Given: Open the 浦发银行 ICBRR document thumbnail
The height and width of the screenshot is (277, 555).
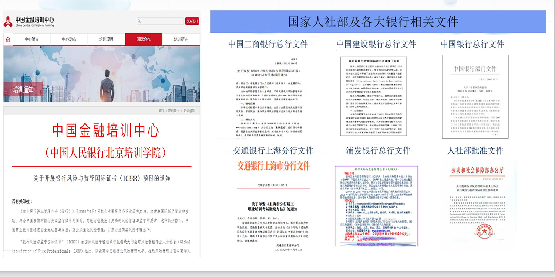Looking at the screenshot, I should pyautogui.click(x=377, y=206).
